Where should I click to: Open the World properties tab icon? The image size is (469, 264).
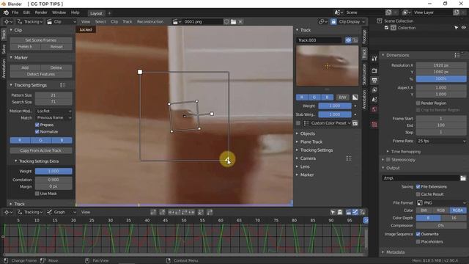[x=374, y=109]
